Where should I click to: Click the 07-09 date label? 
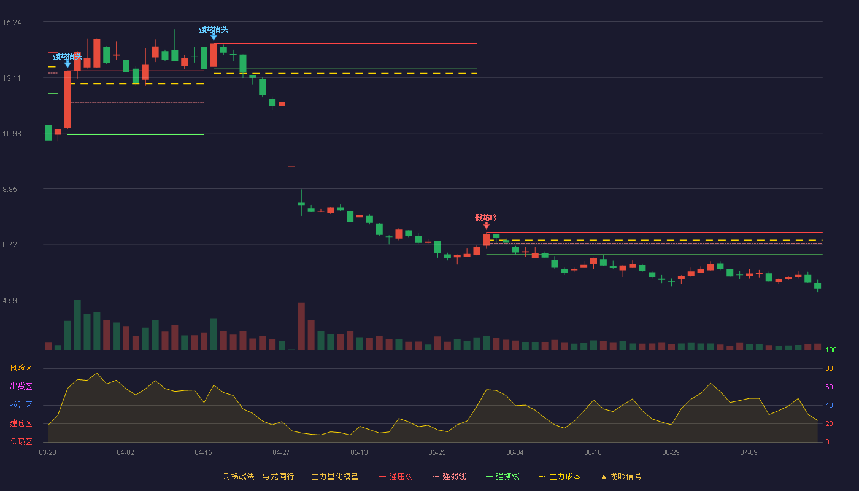pos(749,452)
